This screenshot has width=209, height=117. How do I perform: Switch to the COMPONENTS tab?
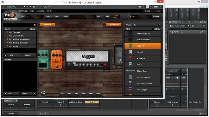(x=113, y=24)
